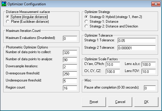Viewport: 162px width, 111px height.
Task: Click the Hugin app icon in title bar
Action: (4, 4)
